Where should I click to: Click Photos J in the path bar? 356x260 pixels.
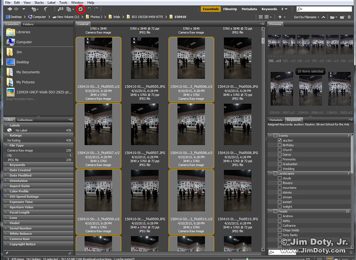(x=94, y=17)
